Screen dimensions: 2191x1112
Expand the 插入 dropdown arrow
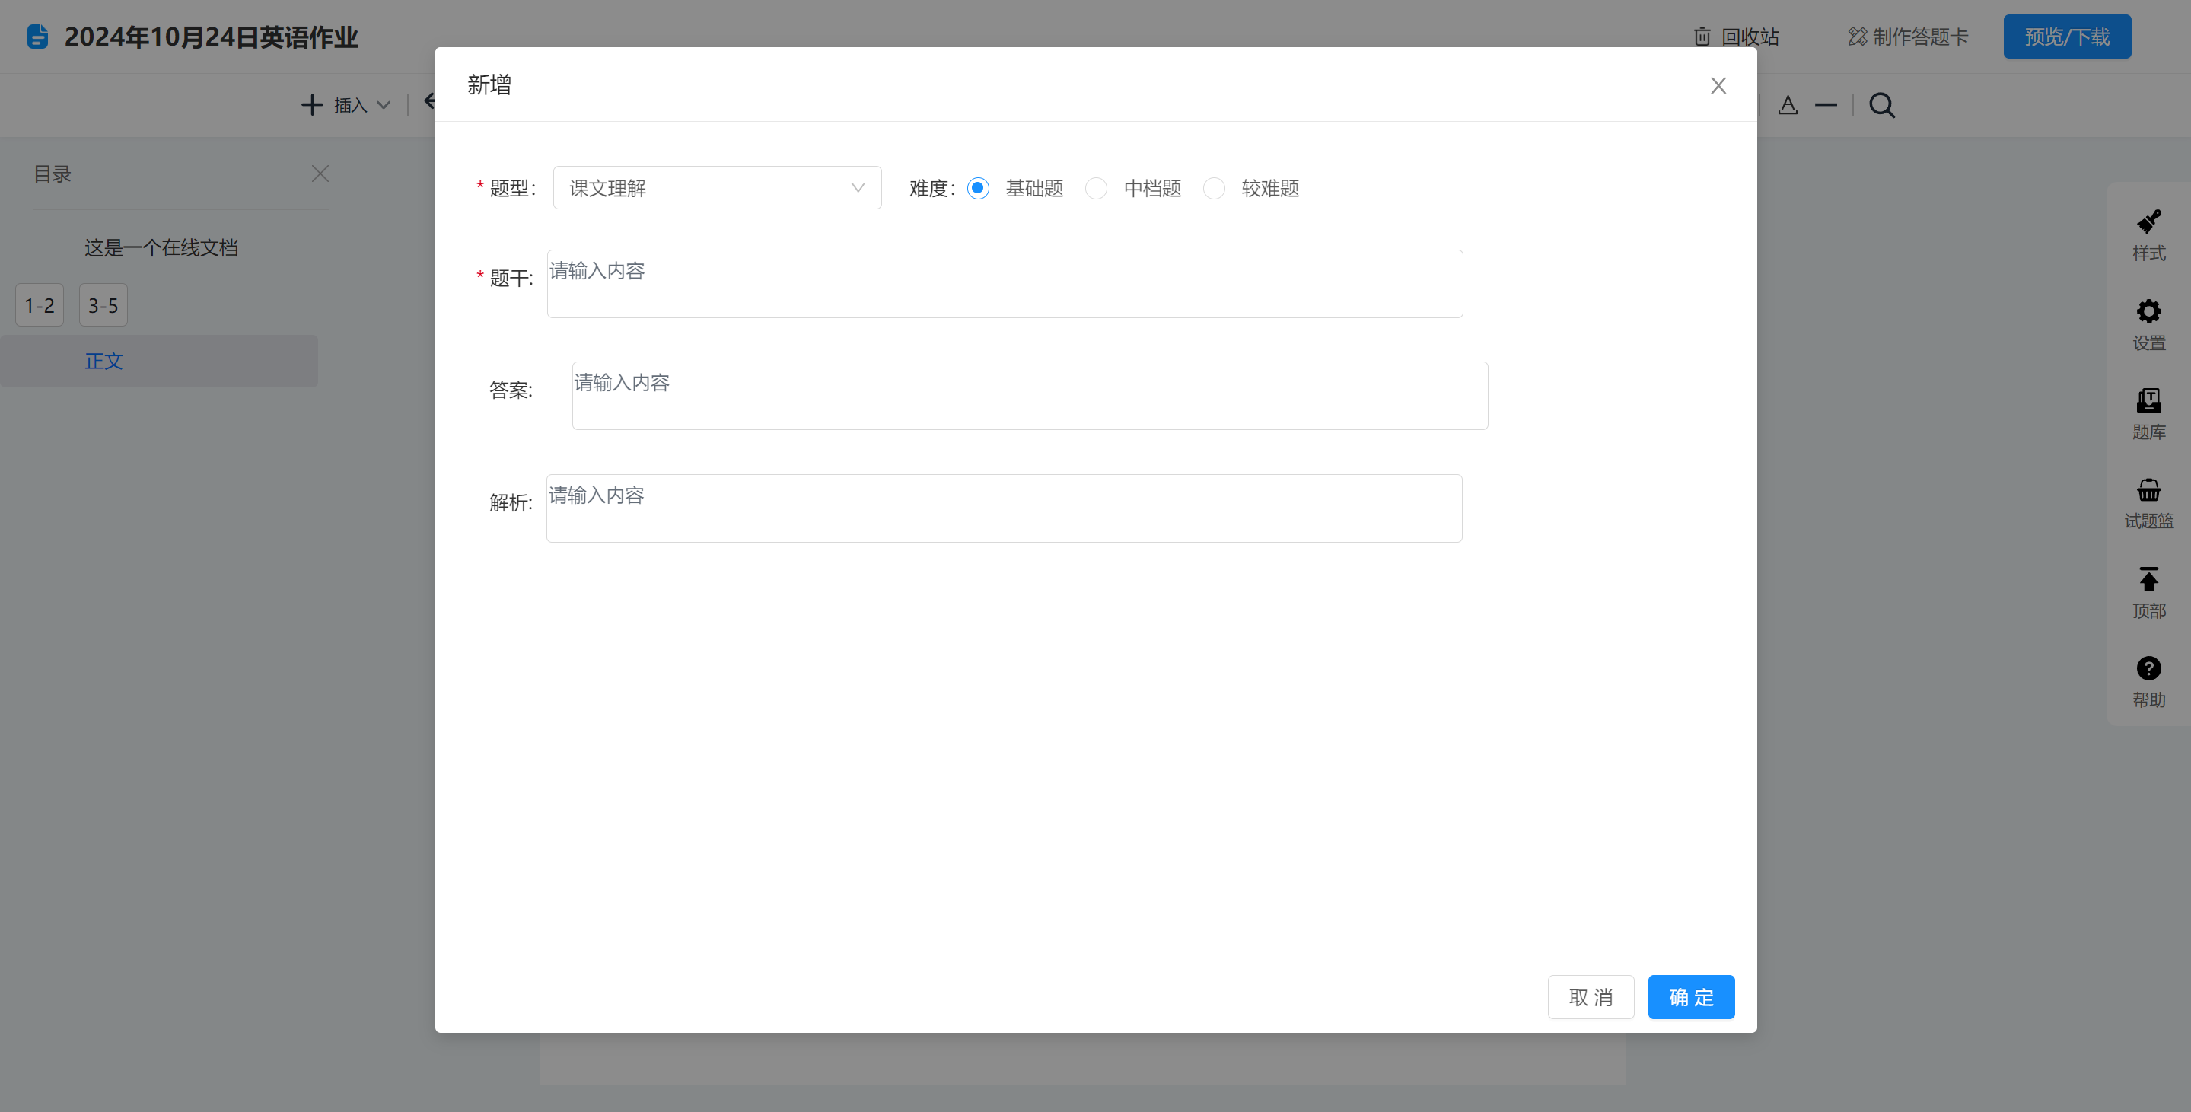tap(384, 106)
